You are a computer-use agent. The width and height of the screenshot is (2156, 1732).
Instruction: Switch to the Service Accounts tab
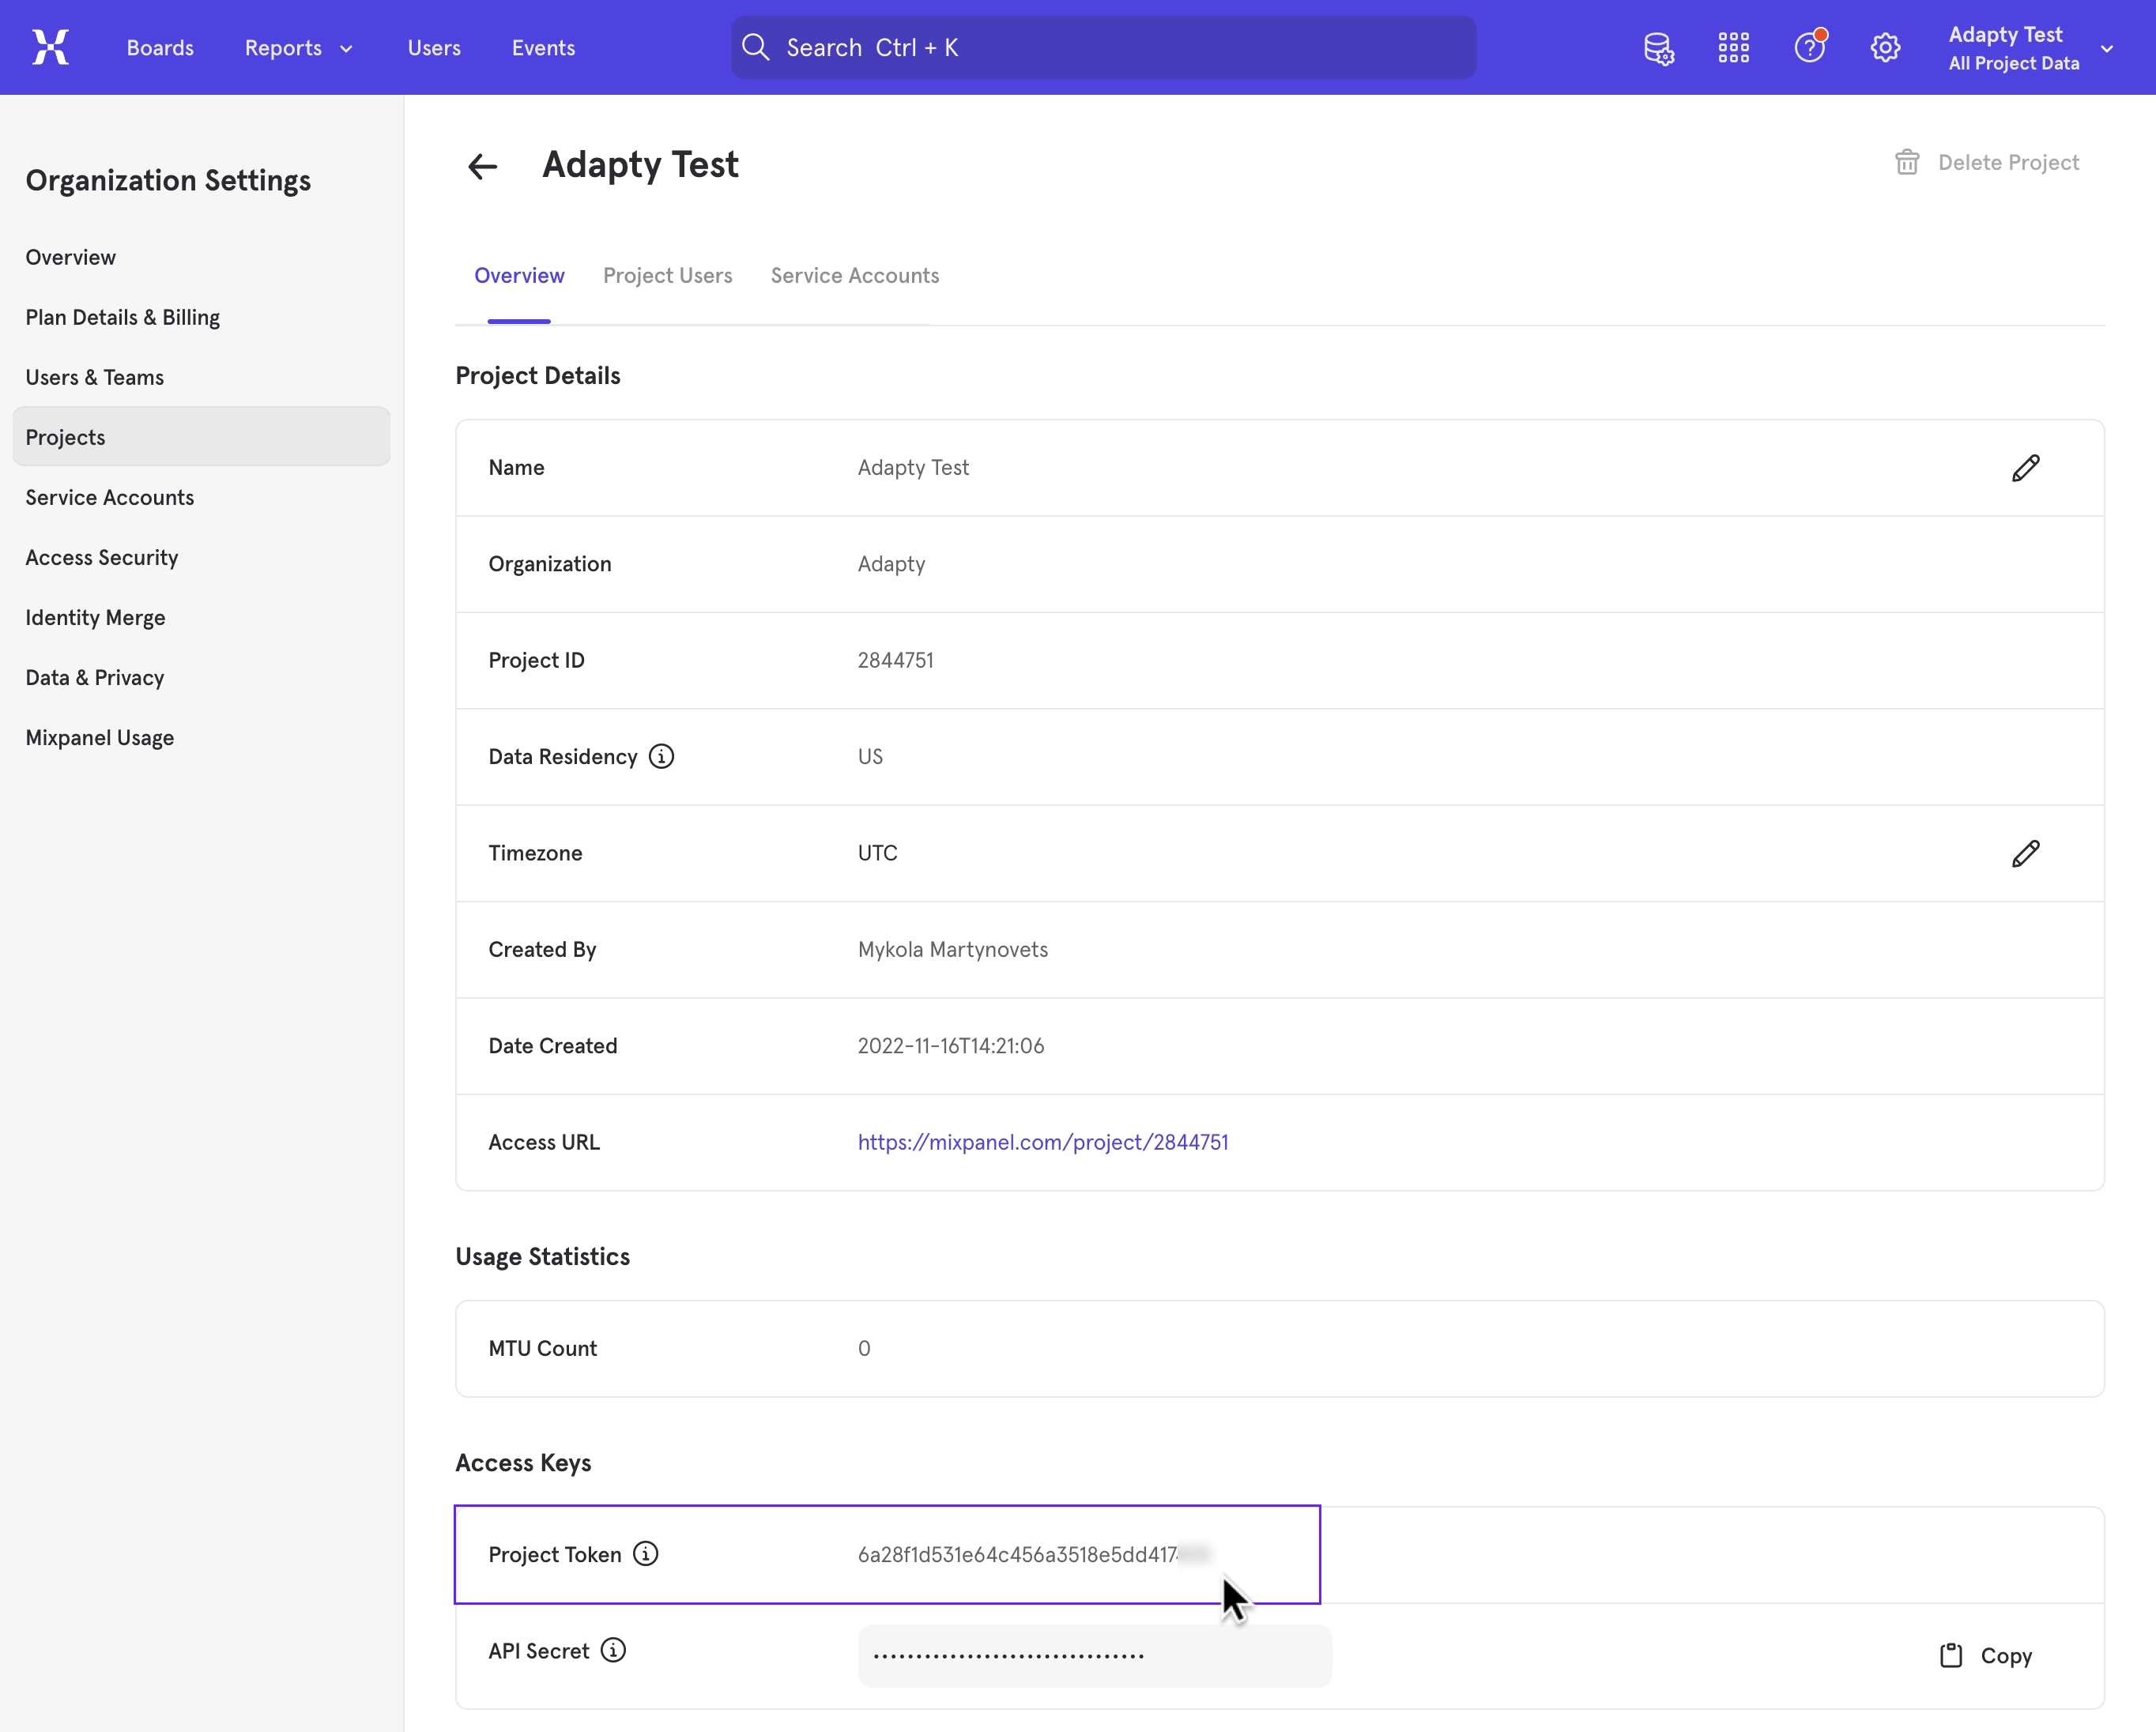point(854,275)
